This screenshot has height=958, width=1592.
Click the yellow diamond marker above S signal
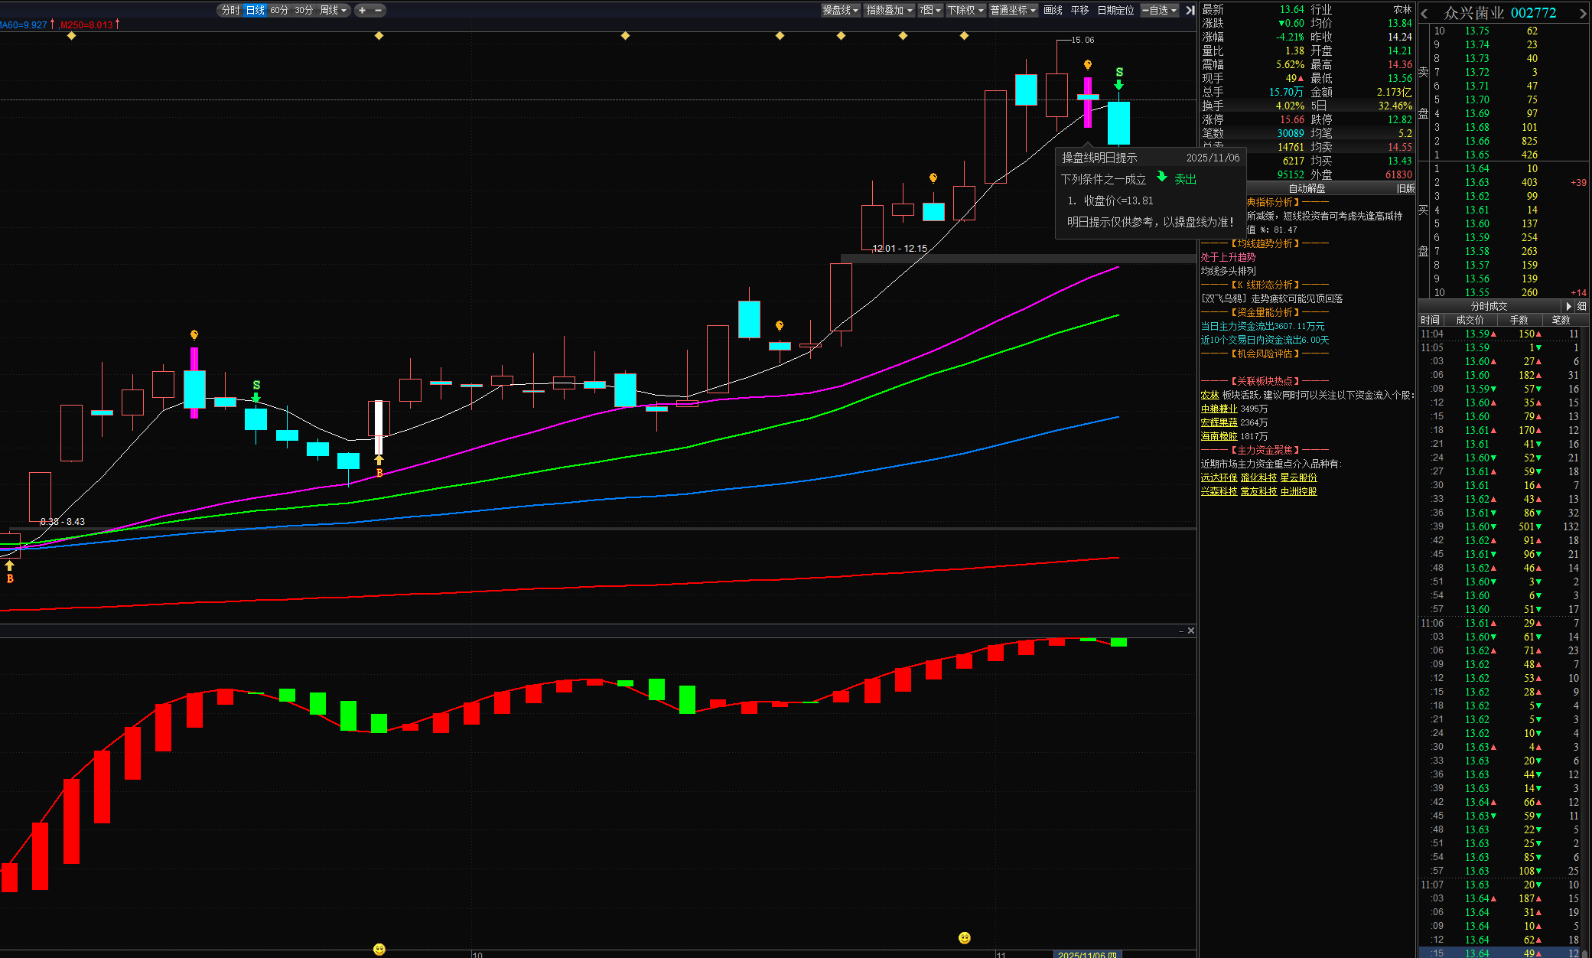click(x=964, y=36)
